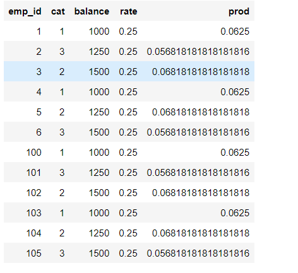Click balance 1500 in emp_id 105 row

click(x=99, y=253)
